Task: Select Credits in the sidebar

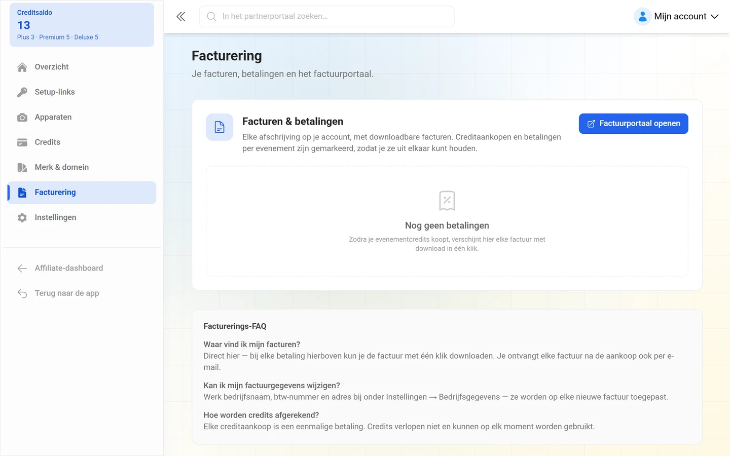Action: pos(82,142)
